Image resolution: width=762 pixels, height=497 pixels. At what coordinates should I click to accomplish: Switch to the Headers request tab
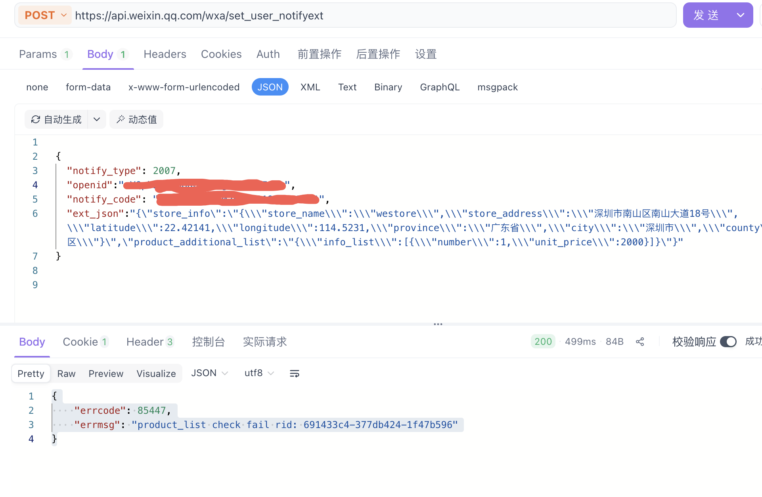point(165,54)
